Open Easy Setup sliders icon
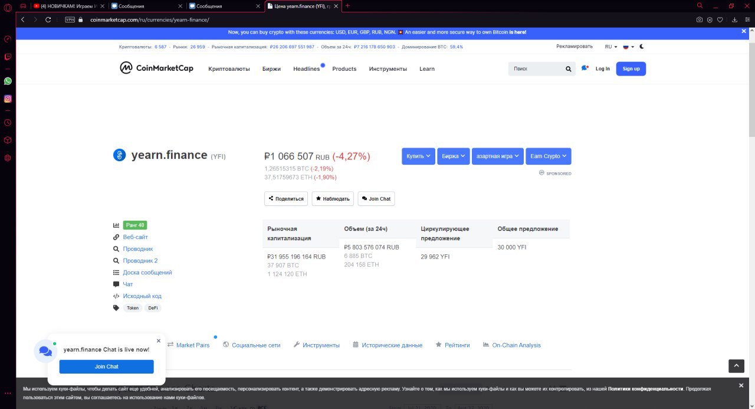 tap(746, 19)
